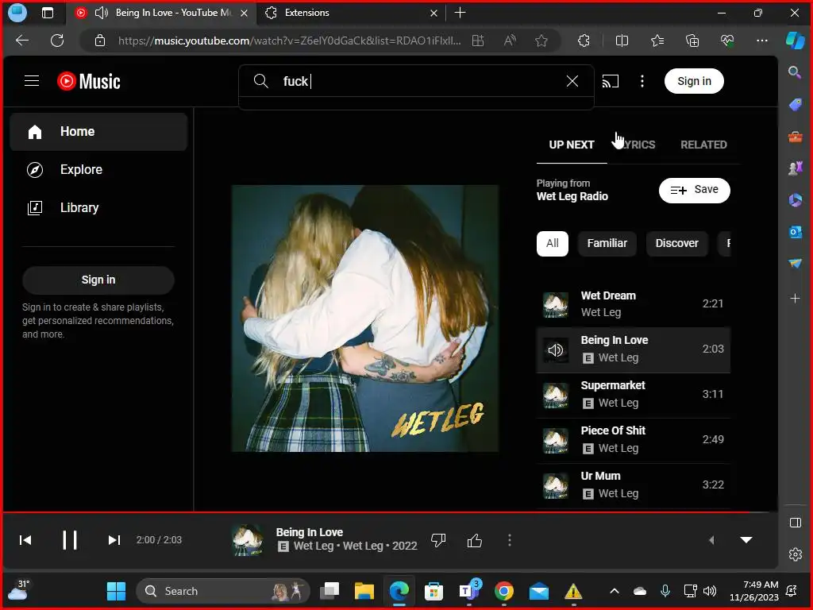The image size is (813, 610).
Task: Pause the current song
Action: (70, 540)
